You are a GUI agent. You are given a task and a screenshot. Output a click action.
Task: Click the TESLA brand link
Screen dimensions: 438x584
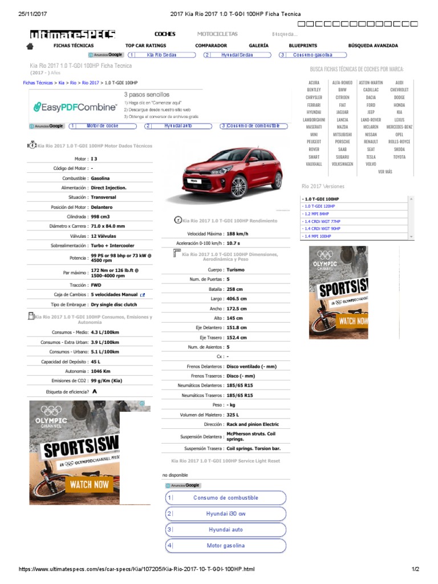tap(371, 157)
